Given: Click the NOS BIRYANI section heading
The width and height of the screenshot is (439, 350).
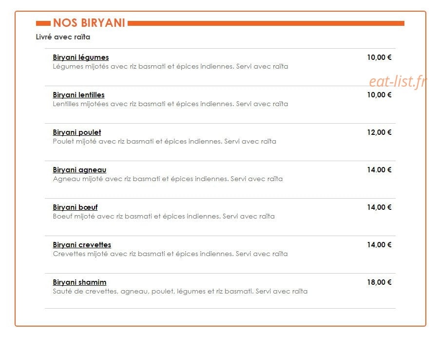Looking at the screenshot, I should coord(89,23).
